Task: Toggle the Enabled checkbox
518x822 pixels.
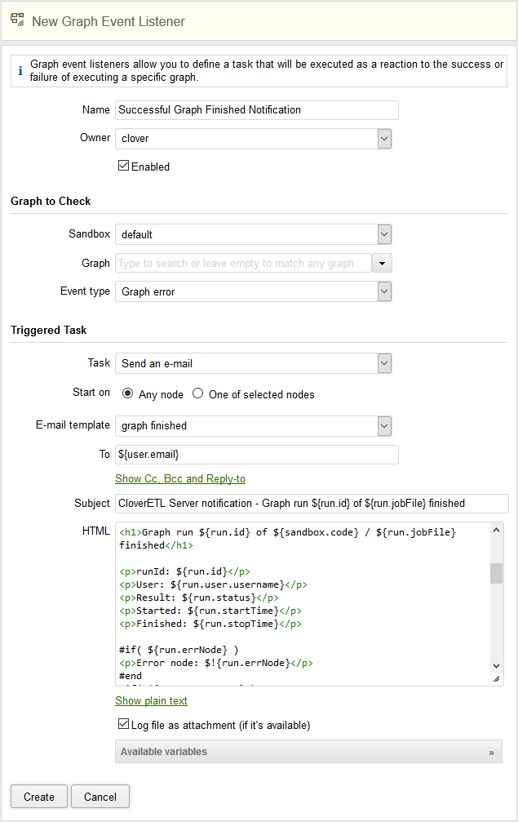Action: [x=124, y=166]
